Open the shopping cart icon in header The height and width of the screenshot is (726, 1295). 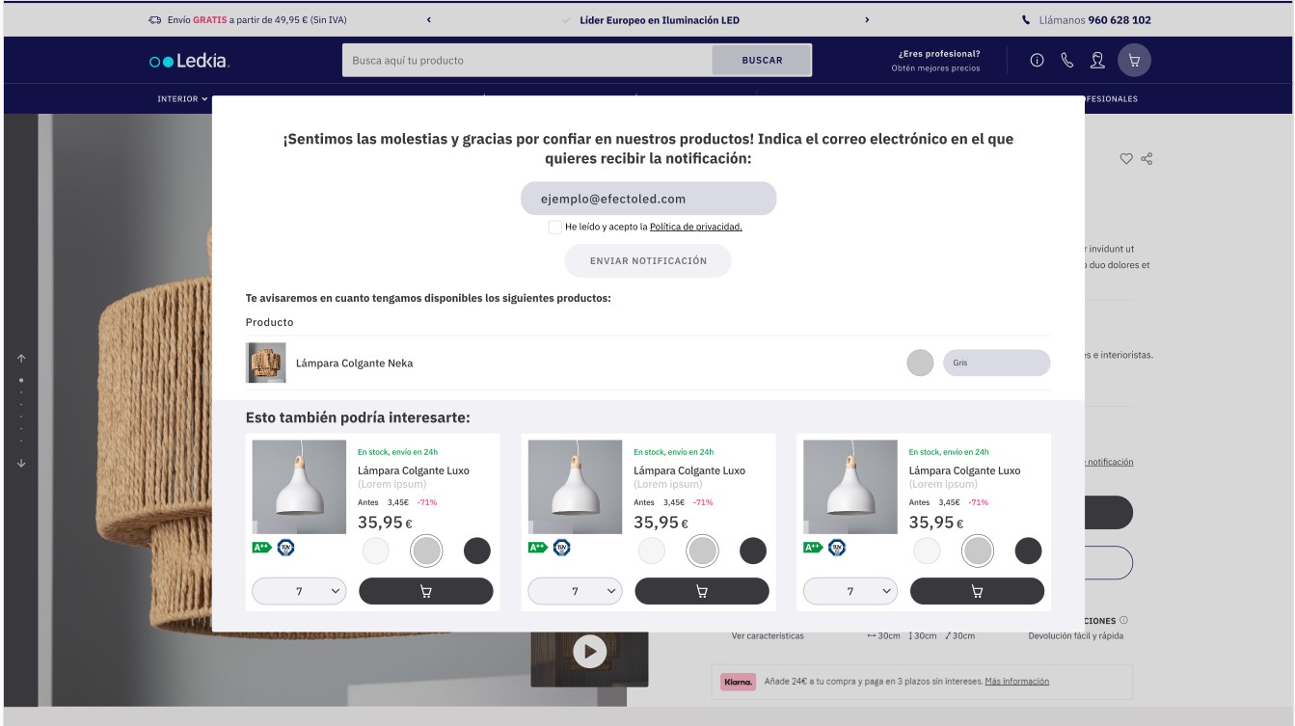pyautogui.click(x=1134, y=61)
